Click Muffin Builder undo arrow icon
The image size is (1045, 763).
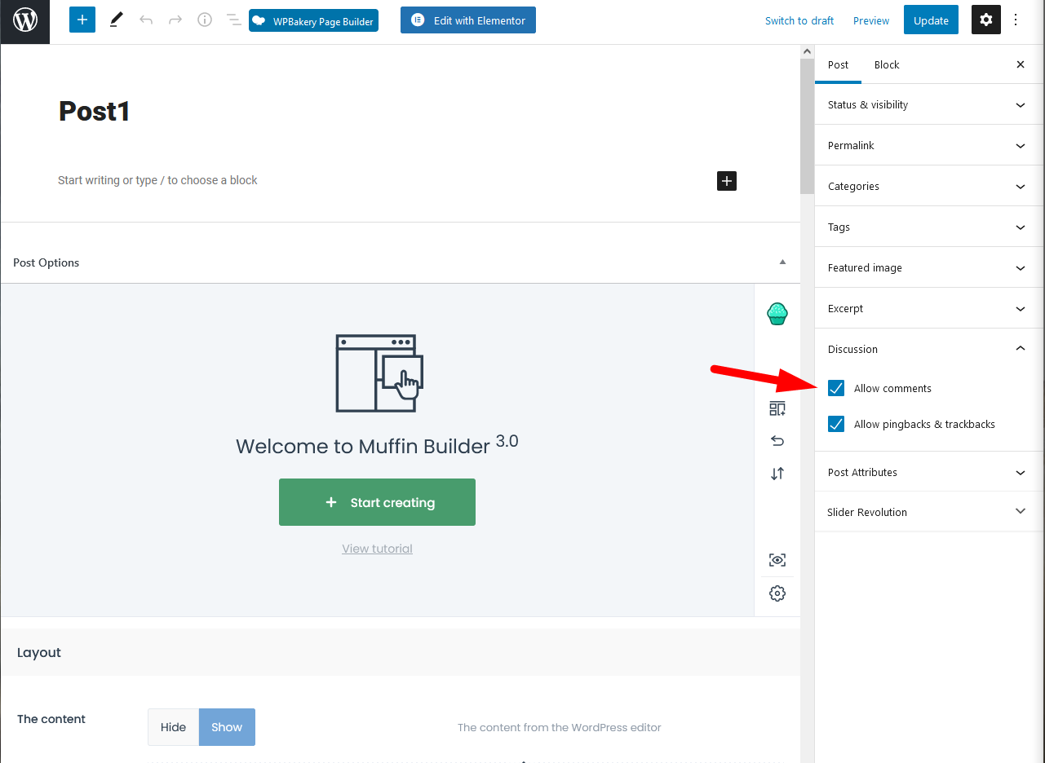(777, 441)
